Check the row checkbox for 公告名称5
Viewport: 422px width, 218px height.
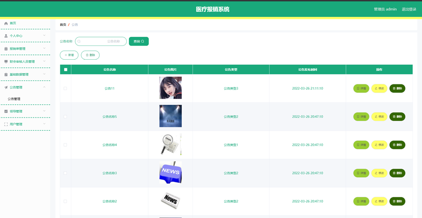click(x=65, y=117)
